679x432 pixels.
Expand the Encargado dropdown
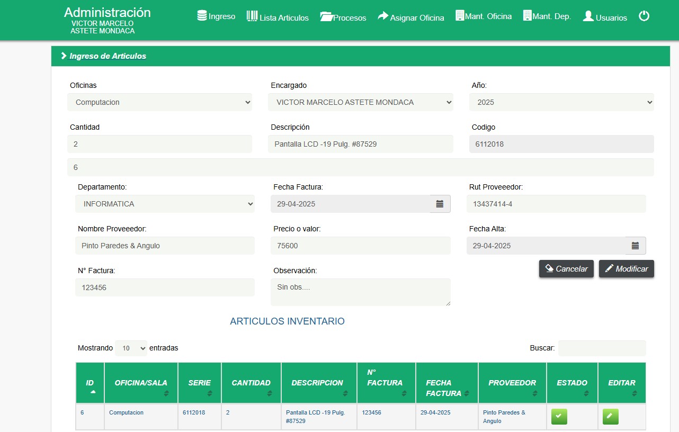click(x=361, y=102)
